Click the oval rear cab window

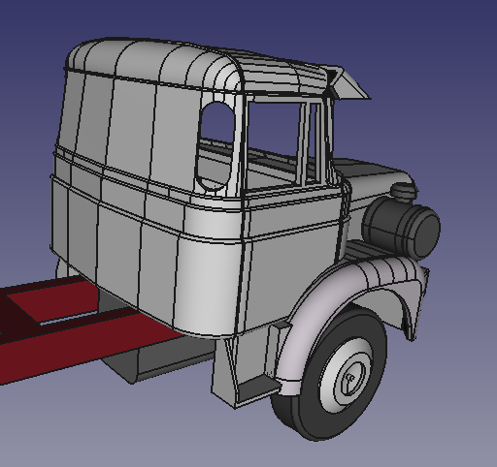[215, 145]
